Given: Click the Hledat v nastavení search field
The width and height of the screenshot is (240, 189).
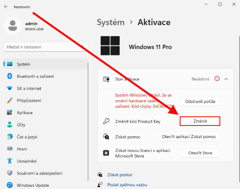Looking at the screenshot, I should tap(46, 47).
